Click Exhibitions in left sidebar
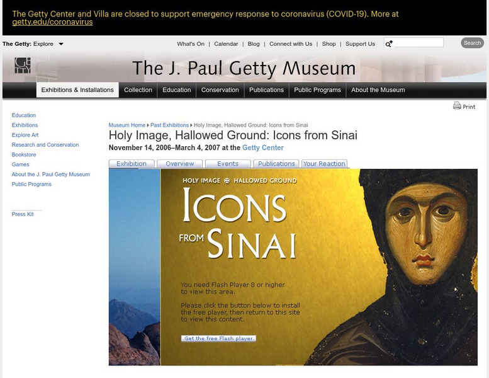The height and width of the screenshot is (378, 489). coord(25,125)
